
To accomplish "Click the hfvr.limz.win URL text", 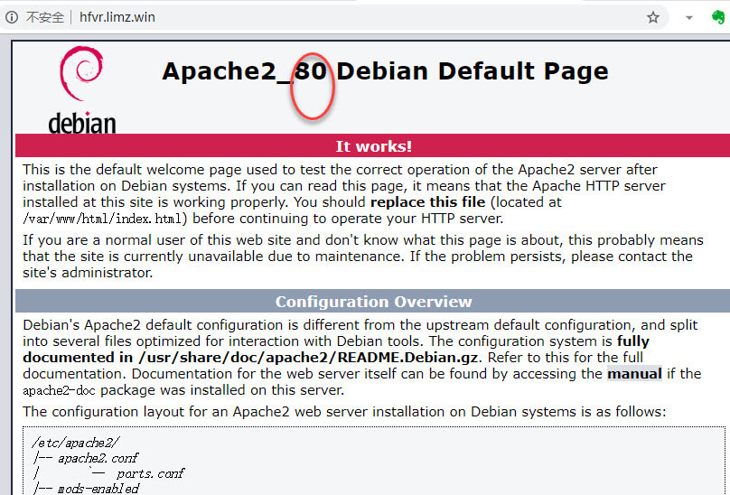I will (x=117, y=17).
